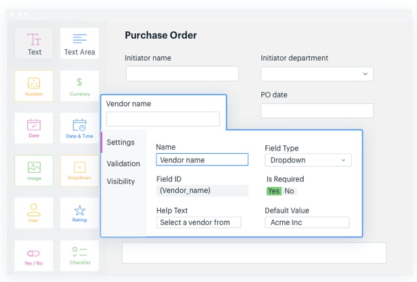The height and width of the screenshot is (282, 417).
Task: Set Is Required to Yes
Action: pyautogui.click(x=274, y=191)
